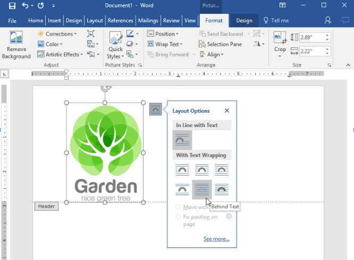Select the Move with text radio button
354x260 pixels.
click(x=178, y=207)
